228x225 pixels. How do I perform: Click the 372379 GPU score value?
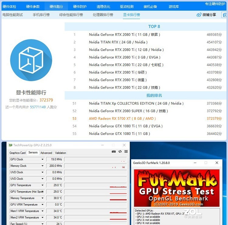46,100
